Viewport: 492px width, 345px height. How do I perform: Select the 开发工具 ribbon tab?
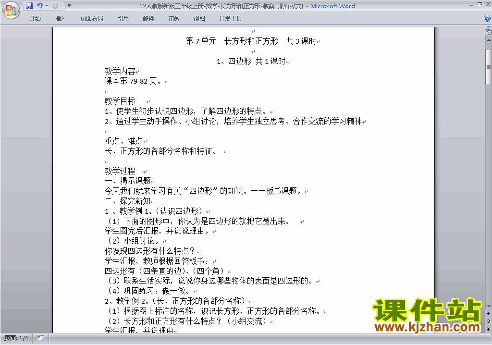(x=230, y=19)
